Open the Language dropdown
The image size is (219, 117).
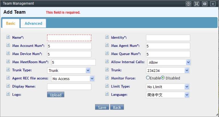168,95
